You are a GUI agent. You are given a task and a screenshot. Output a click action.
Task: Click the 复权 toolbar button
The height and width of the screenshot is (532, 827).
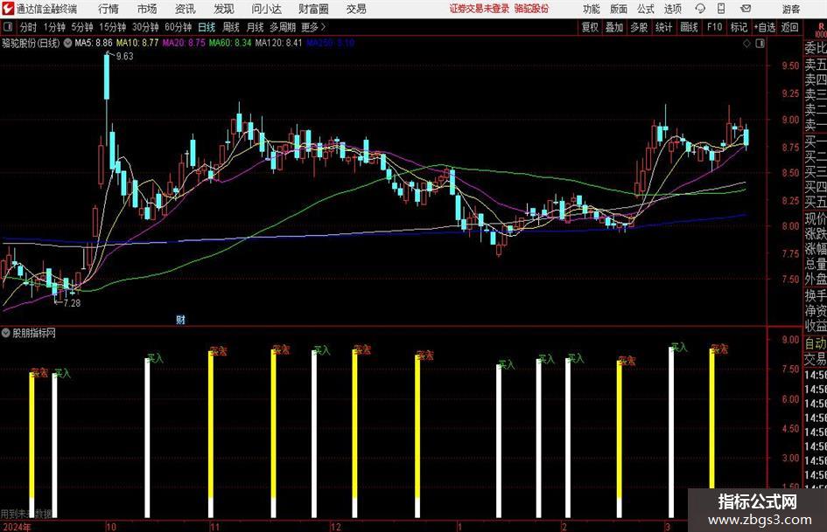(590, 27)
